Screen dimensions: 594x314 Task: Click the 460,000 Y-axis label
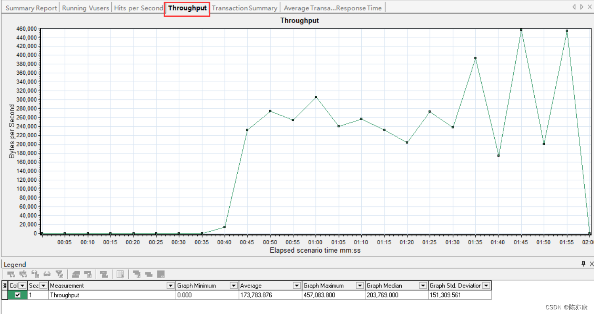point(27,29)
